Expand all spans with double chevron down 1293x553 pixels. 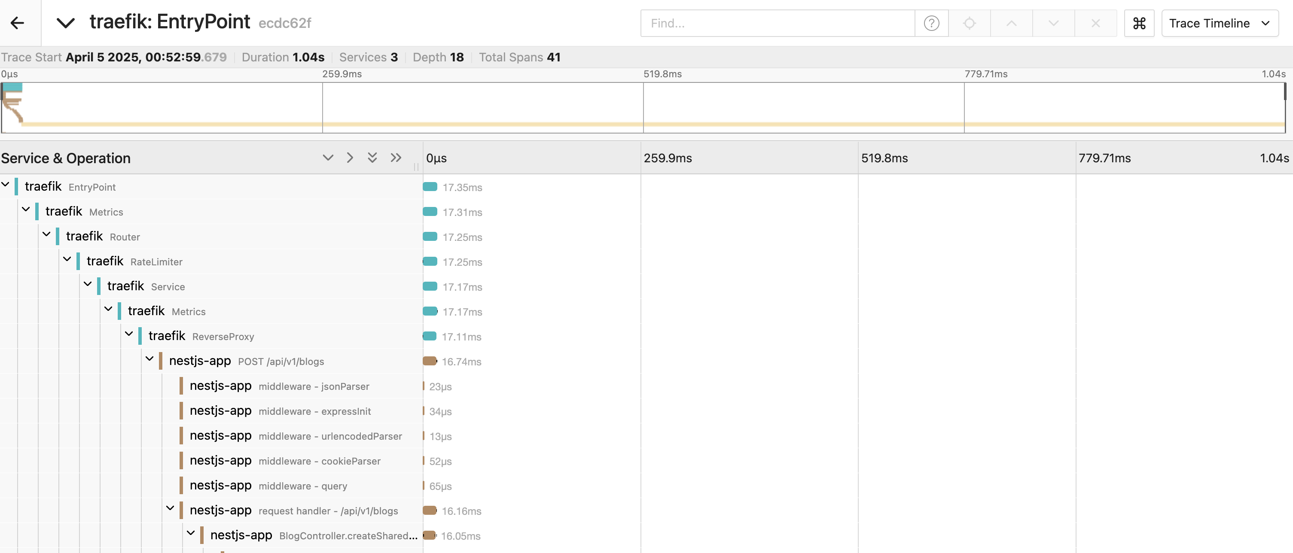coord(372,158)
